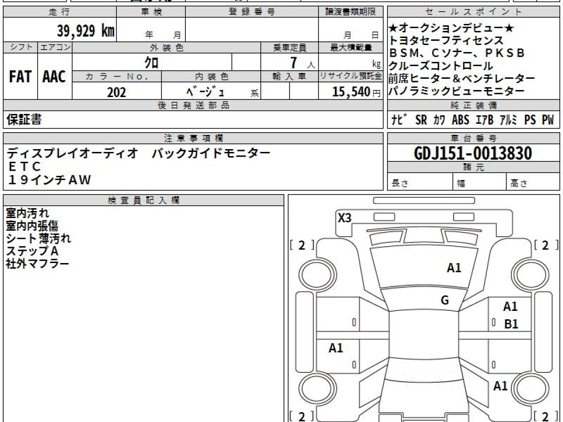563x422 pixels.
Task: Click the セールスポイント header
Action: pos(473,12)
